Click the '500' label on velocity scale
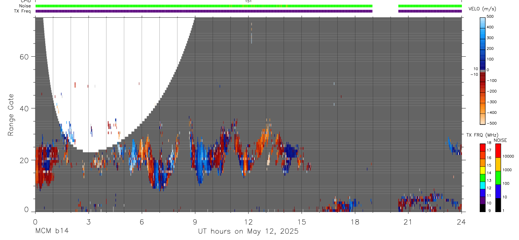The width and height of the screenshot is (519, 240). [490, 17]
